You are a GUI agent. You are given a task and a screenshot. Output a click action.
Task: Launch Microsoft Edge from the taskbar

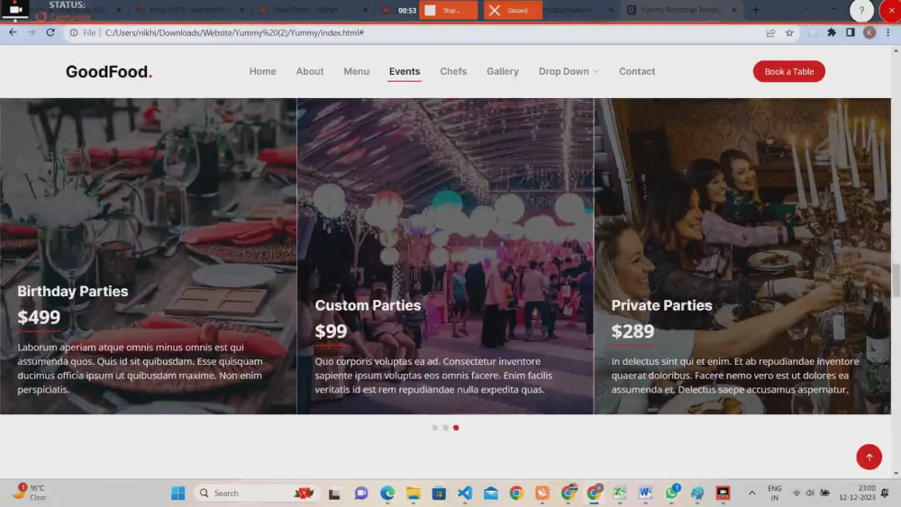[387, 493]
